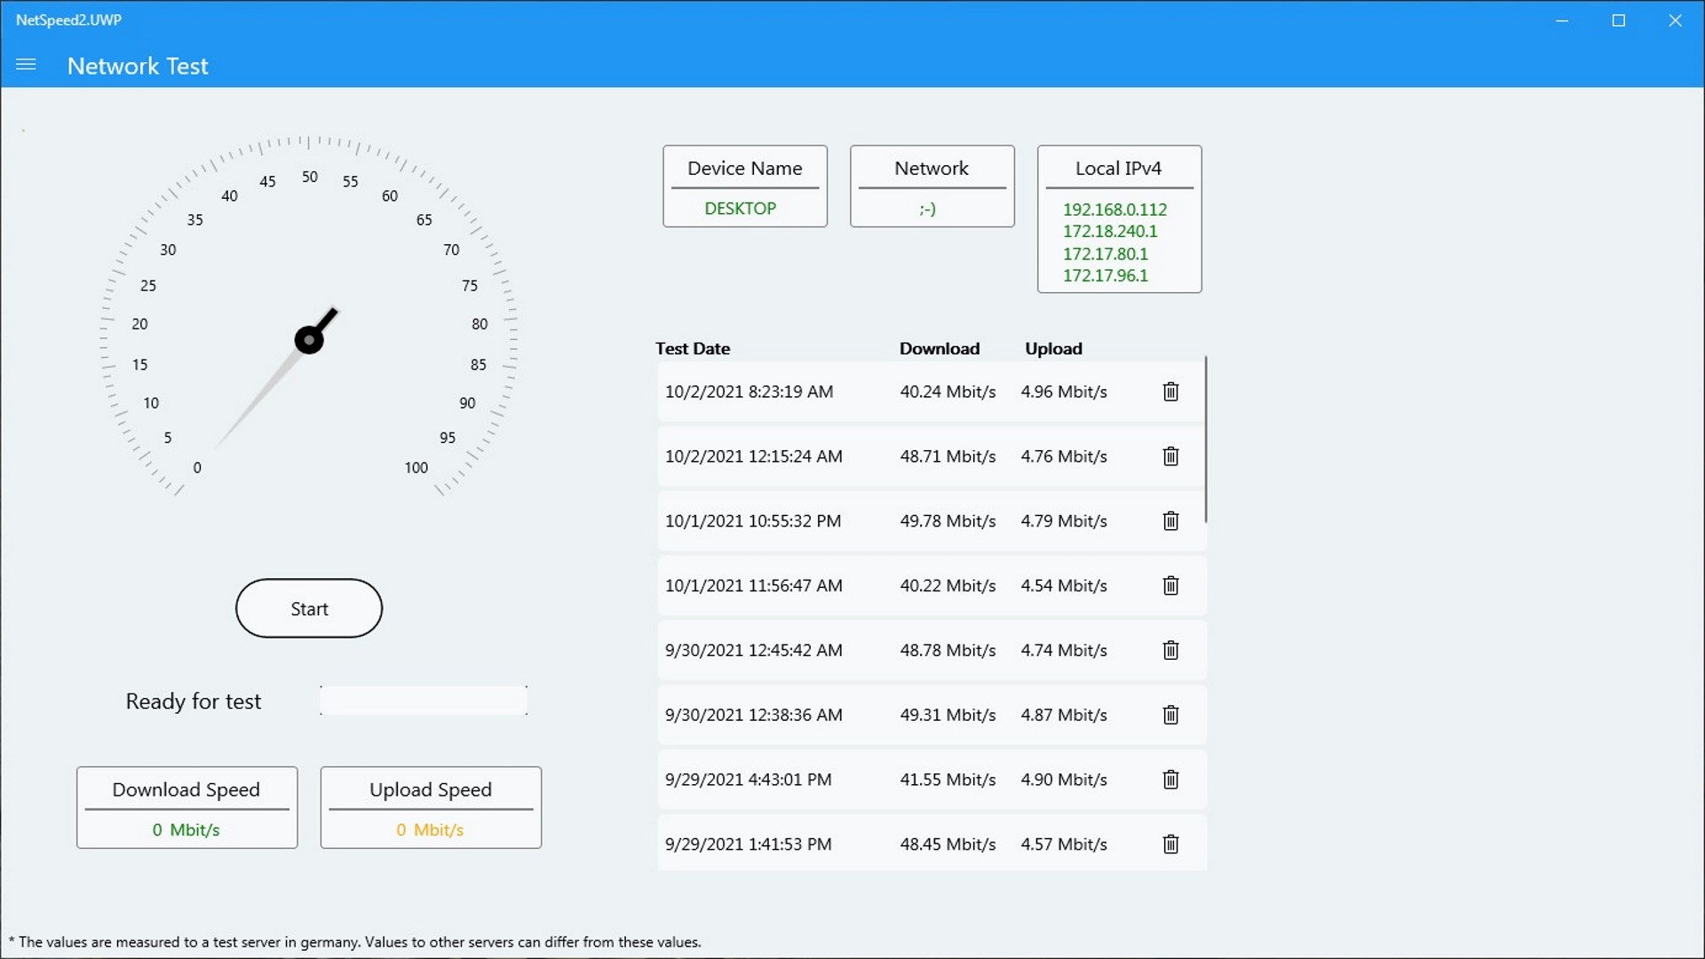Trash the 10/1/2021 11:56:47 AM entry
1705x959 pixels.
1170,586
